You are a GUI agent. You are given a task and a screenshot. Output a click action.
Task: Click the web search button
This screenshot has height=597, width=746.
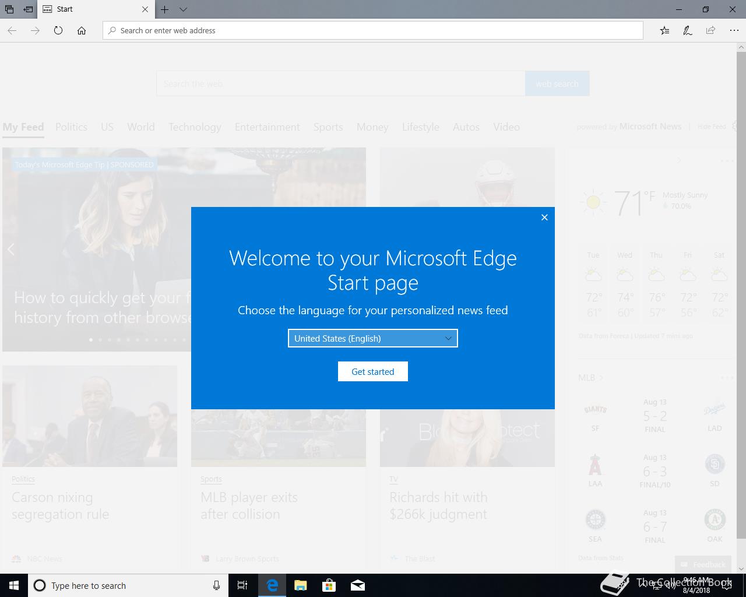[x=557, y=83]
